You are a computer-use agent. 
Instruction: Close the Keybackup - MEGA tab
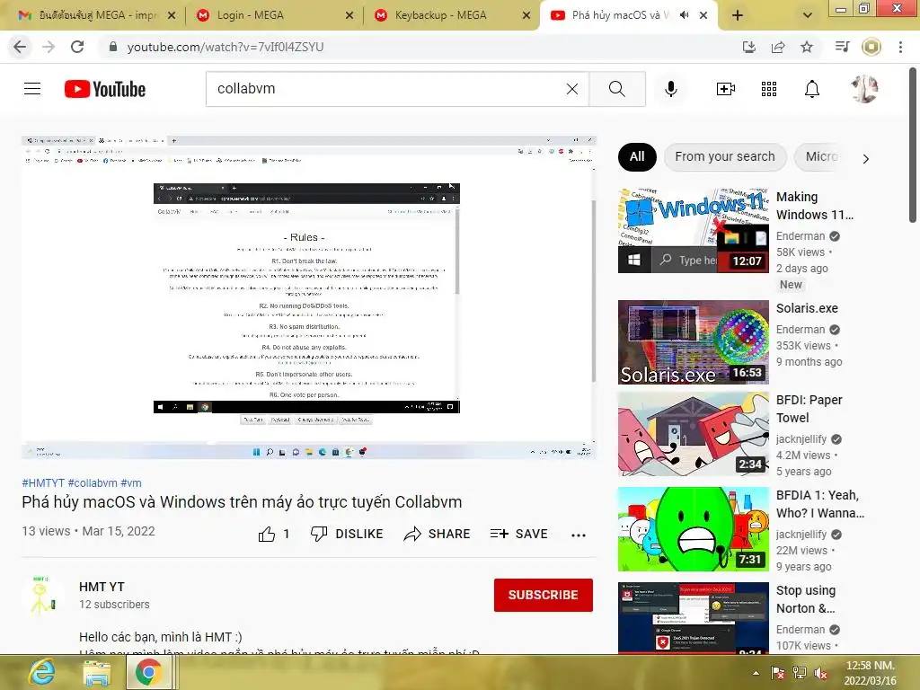pyautogui.click(x=526, y=15)
